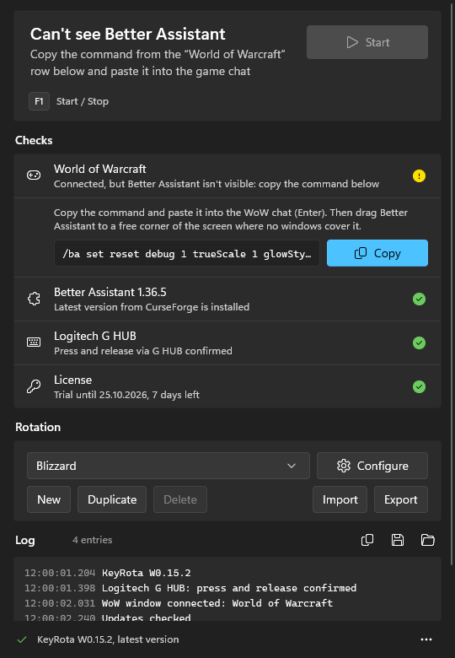Click the F1 hotkey badge
This screenshot has height=658, width=455.
39,101
